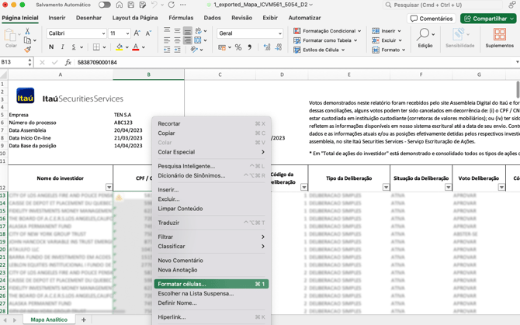Switch to the Fórmulas ribbon tab
The height and width of the screenshot is (325, 520).
tap(181, 18)
